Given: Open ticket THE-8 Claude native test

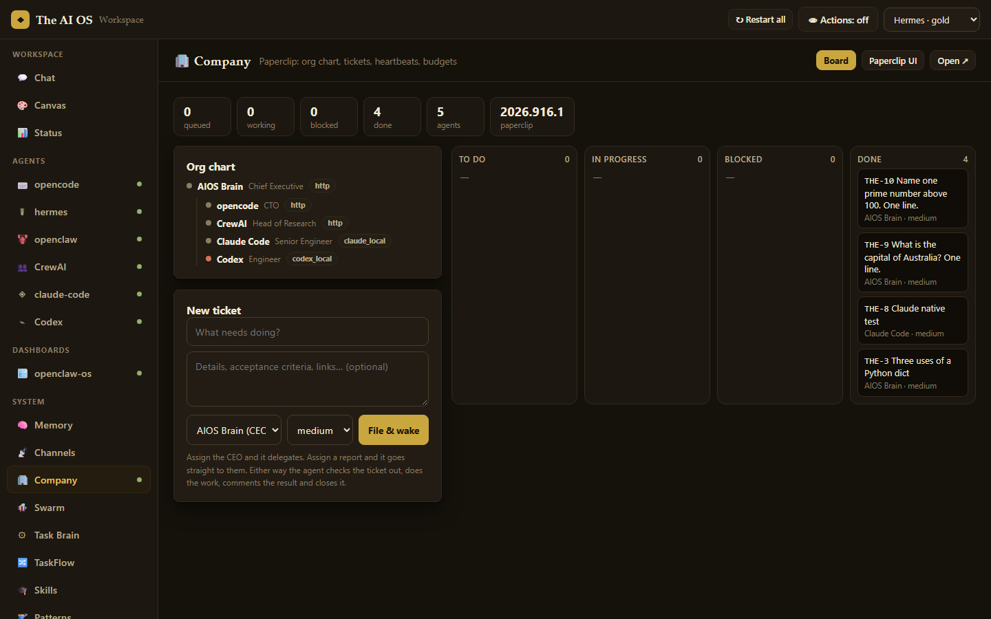Looking at the screenshot, I should point(913,321).
